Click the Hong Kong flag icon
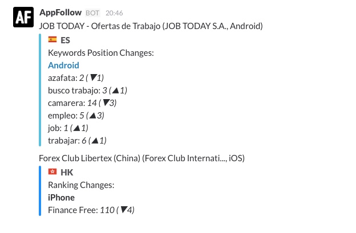356x233 pixels. pos(52,172)
